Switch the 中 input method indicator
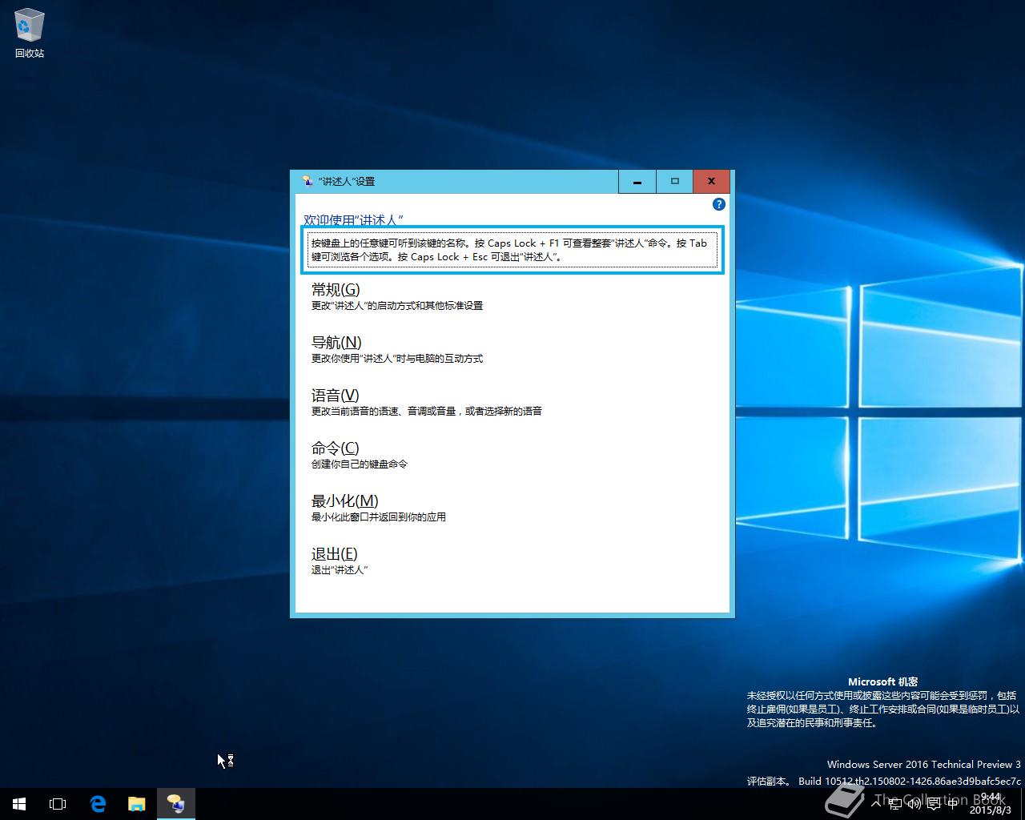1025x820 pixels. click(x=953, y=804)
